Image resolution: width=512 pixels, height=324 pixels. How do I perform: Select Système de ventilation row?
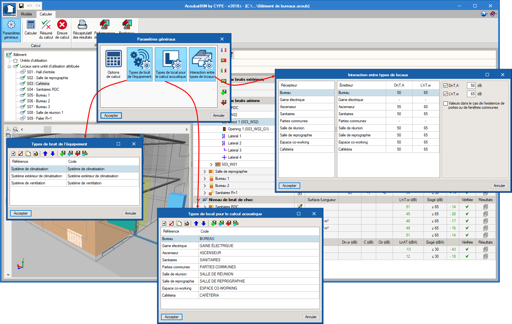(x=75, y=183)
